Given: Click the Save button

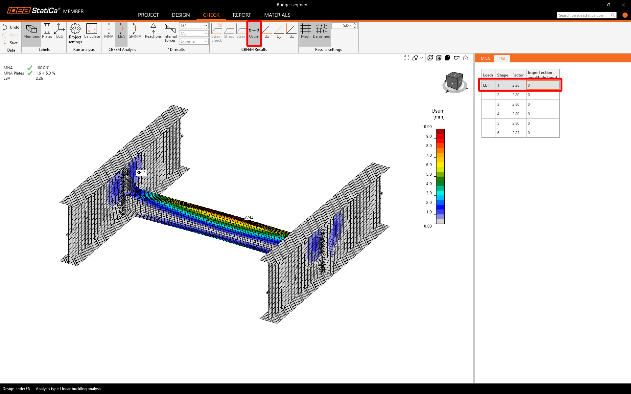Looking at the screenshot, I should (10, 43).
